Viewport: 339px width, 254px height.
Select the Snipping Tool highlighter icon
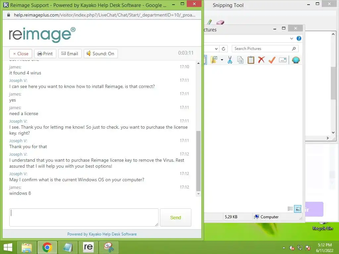pos(209,22)
